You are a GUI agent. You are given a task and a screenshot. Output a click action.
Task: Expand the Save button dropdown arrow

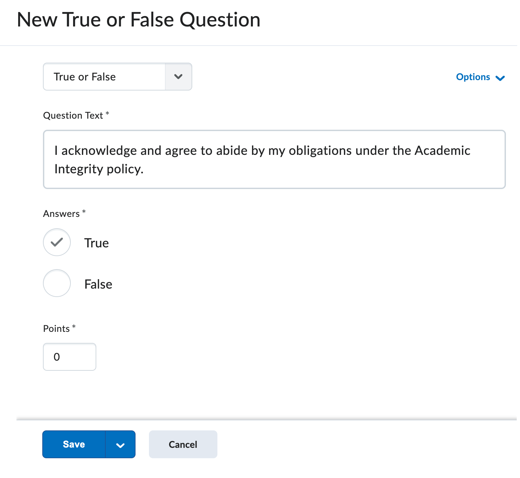120,445
